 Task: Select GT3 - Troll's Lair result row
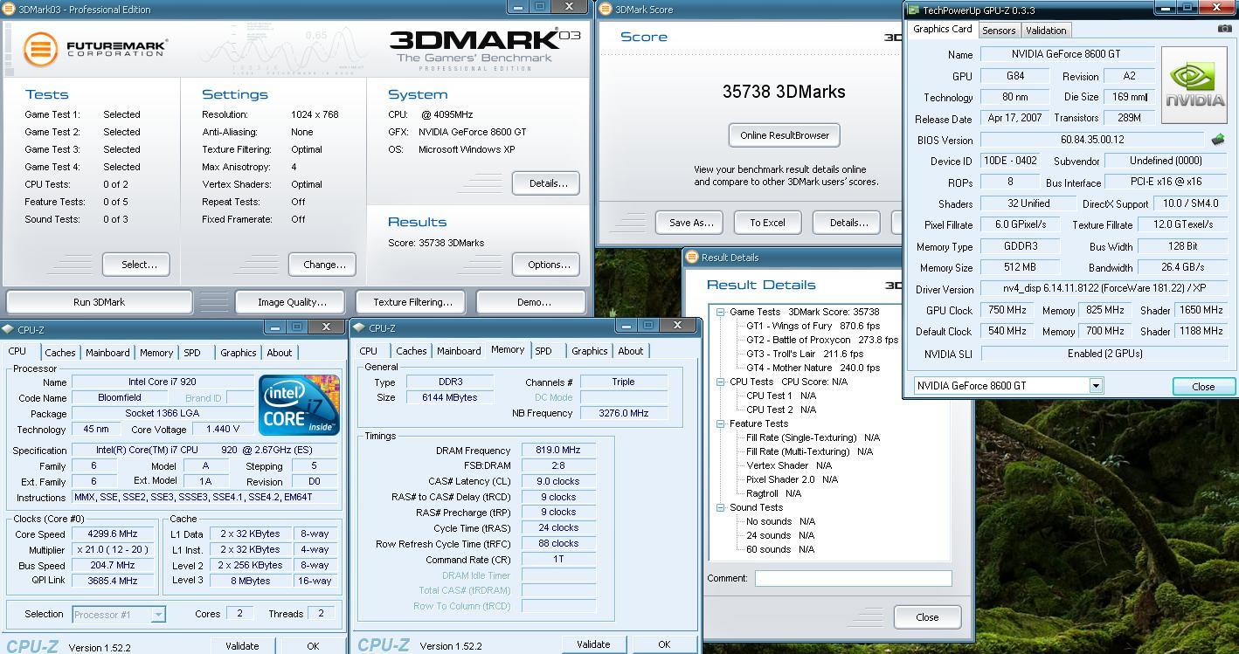click(804, 354)
